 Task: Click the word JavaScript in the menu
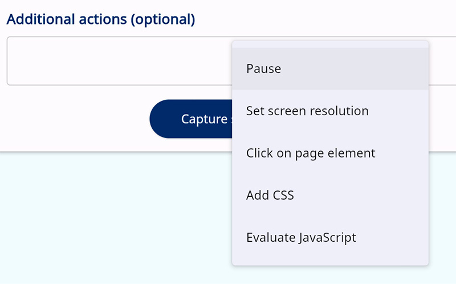pos(327,237)
